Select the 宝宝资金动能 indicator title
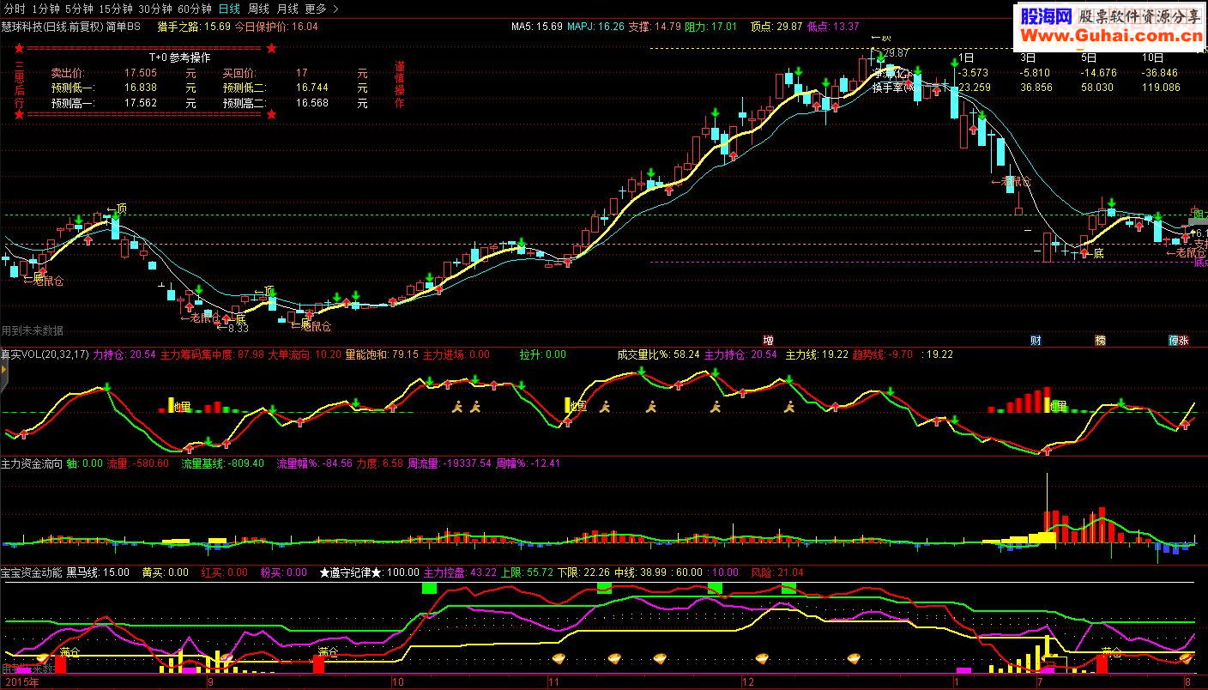The image size is (1208, 690). pyautogui.click(x=32, y=572)
